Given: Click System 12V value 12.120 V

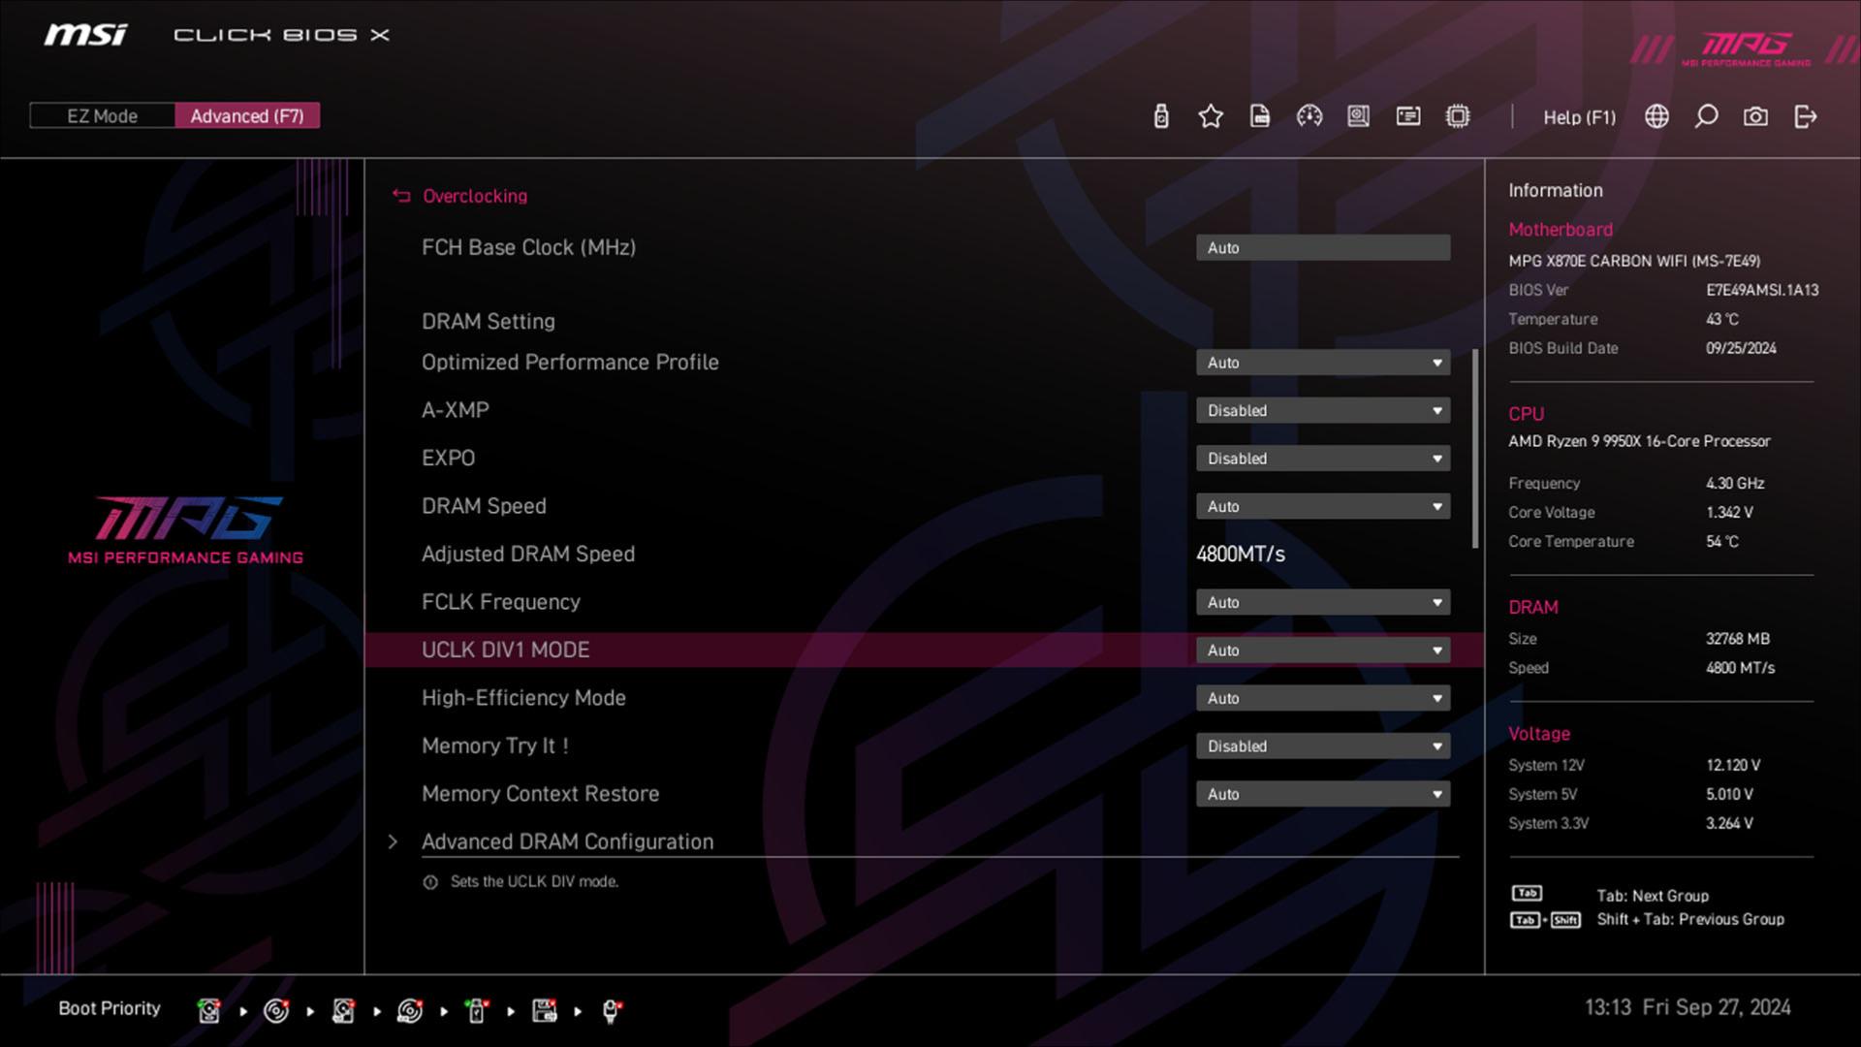Looking at the screenshot, I should pos(1733,765).
